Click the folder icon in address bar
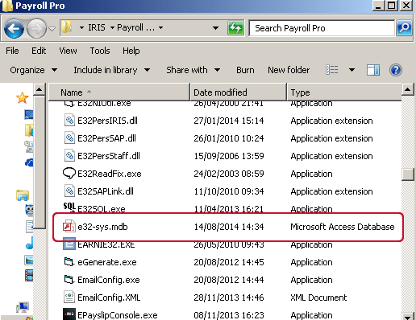416x320 pixels. point(66,27)
